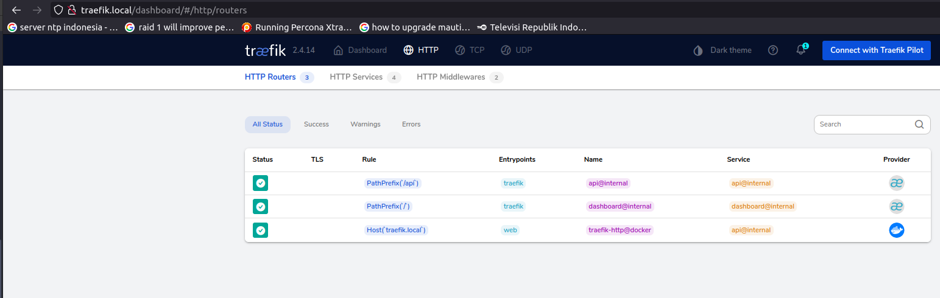Image resolution: width=940 pixels, height=298 pixels.
Task: Click traefik entrypoint in dashboard@internal row
Action: (x=514, y=207)
